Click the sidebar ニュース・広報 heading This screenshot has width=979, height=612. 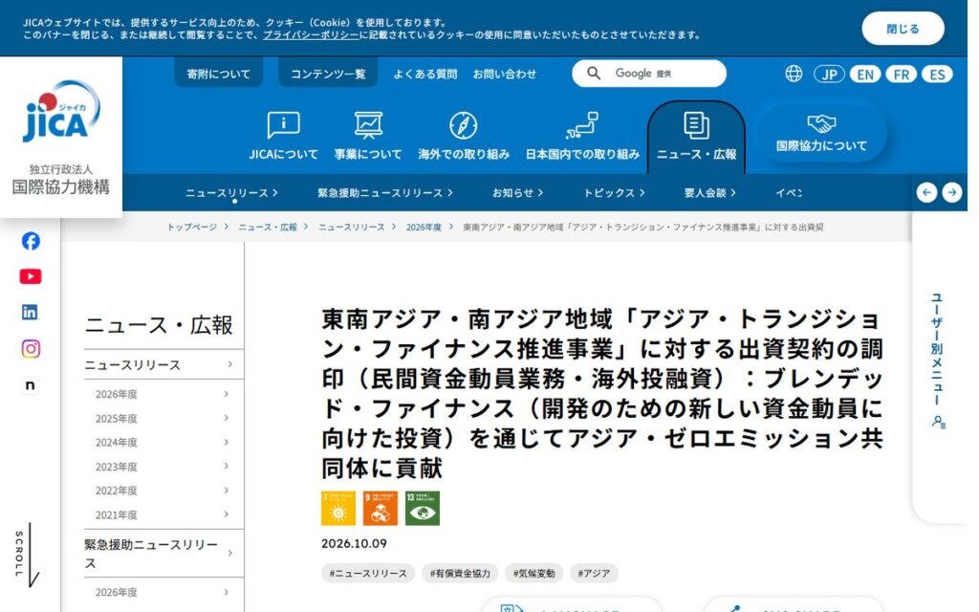click(x=159, y=325)
